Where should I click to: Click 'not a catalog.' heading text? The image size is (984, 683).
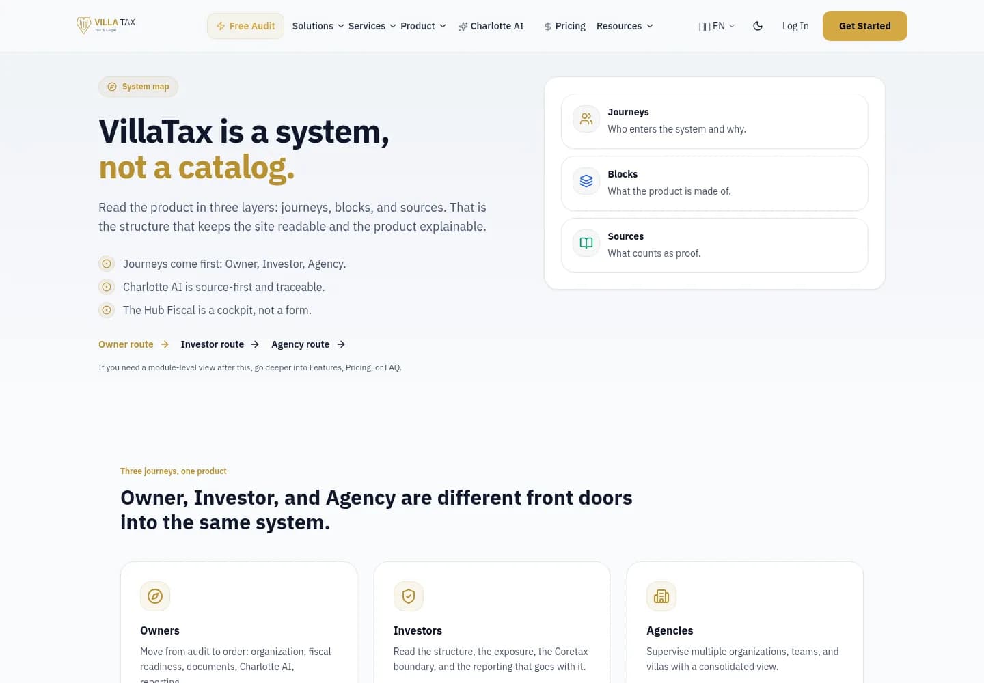point(197,168)
